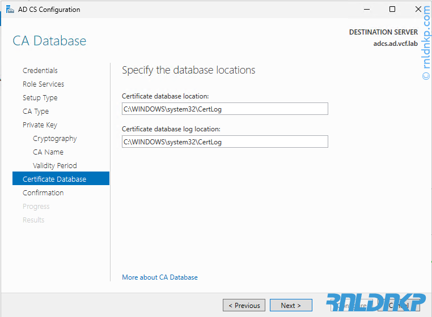432x317 pixels.
Task: Open the Credentials step
Action: (40, 71)
